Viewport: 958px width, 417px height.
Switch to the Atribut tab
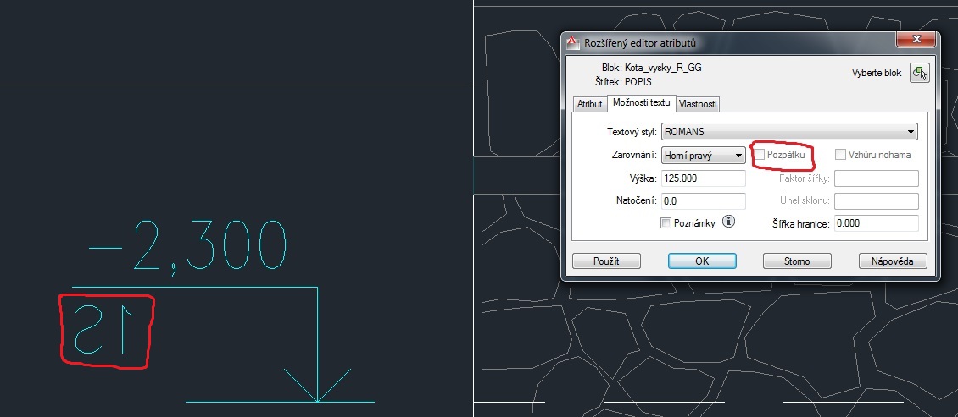589,104
